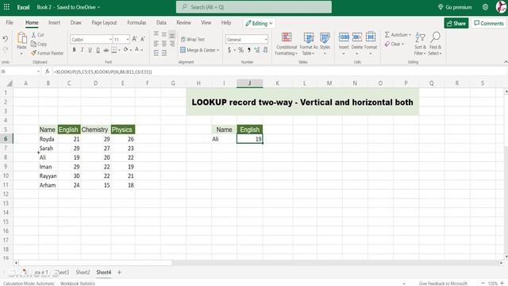The height and width of the screenshot is (286, 508).
Task: Switch to the Review tab
Action: 183,22
